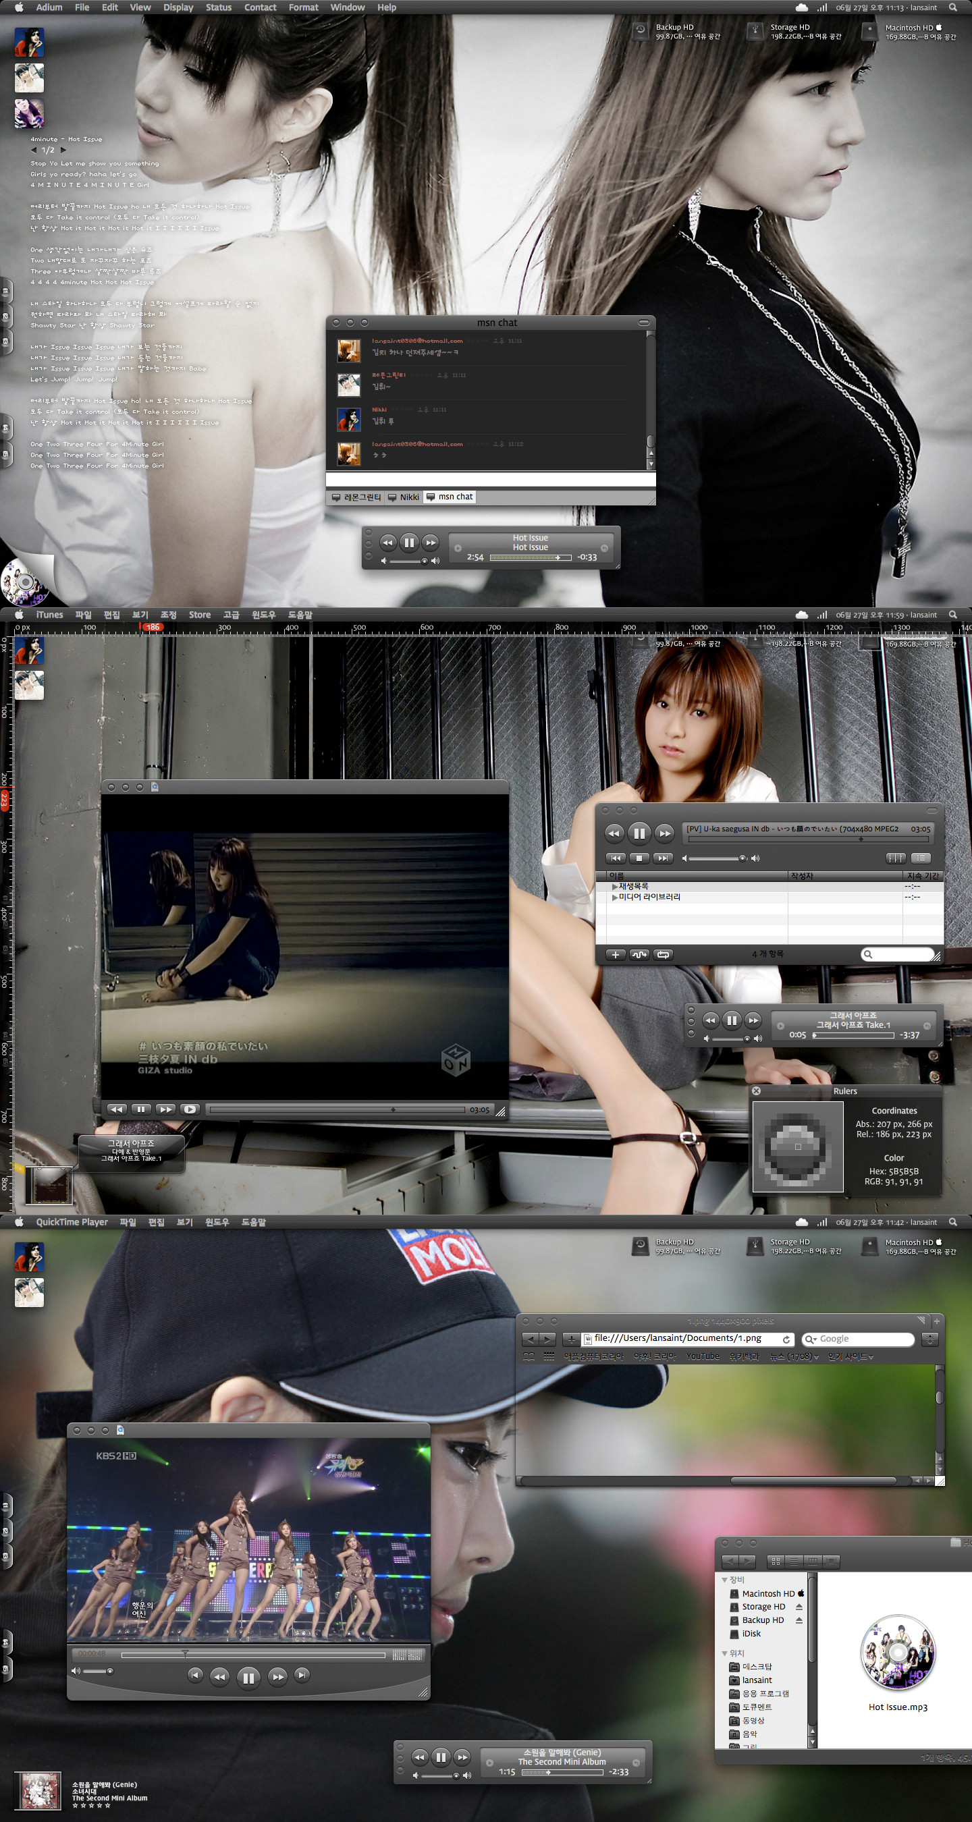The image size is (972, 1822).
Task: Rewind in the U-ka saegusa player controller
Action: tap(614, 833)
